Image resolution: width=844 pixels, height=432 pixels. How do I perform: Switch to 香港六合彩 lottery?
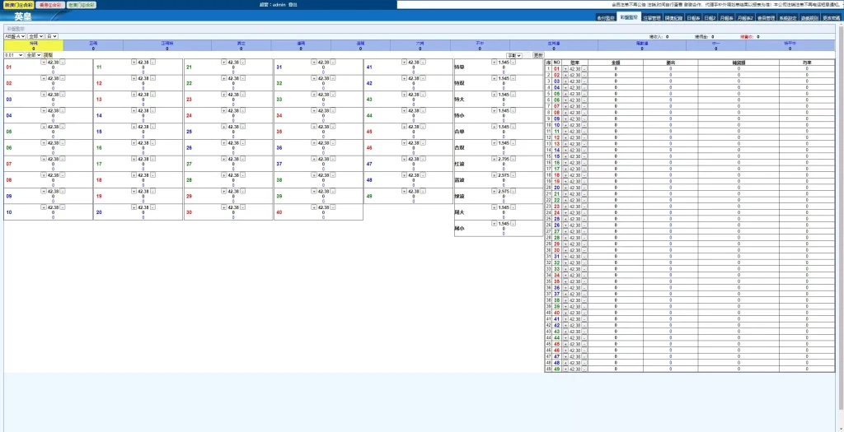point(50,4)
